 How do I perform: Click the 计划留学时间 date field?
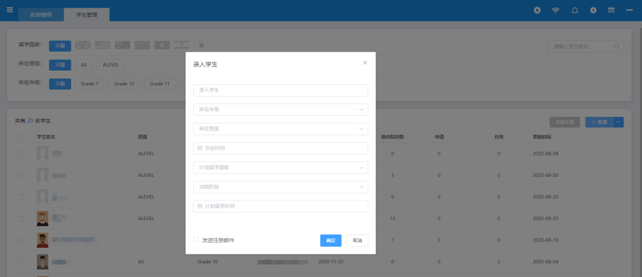[281, 206]
